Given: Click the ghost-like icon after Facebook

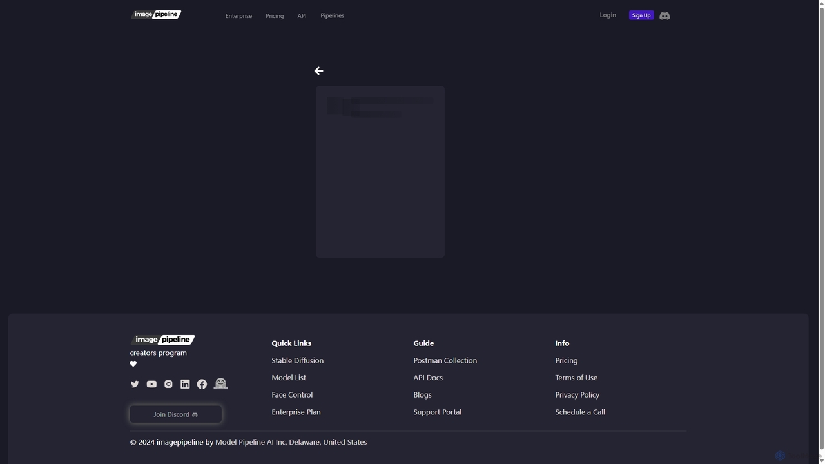Looking at the screenshot, I should (x=220, y=383).
